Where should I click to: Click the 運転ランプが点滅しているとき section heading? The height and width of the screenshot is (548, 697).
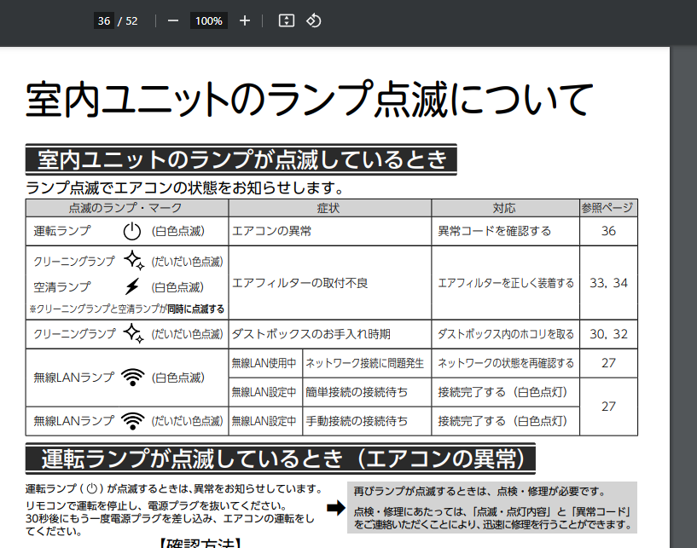click(280, 459)
